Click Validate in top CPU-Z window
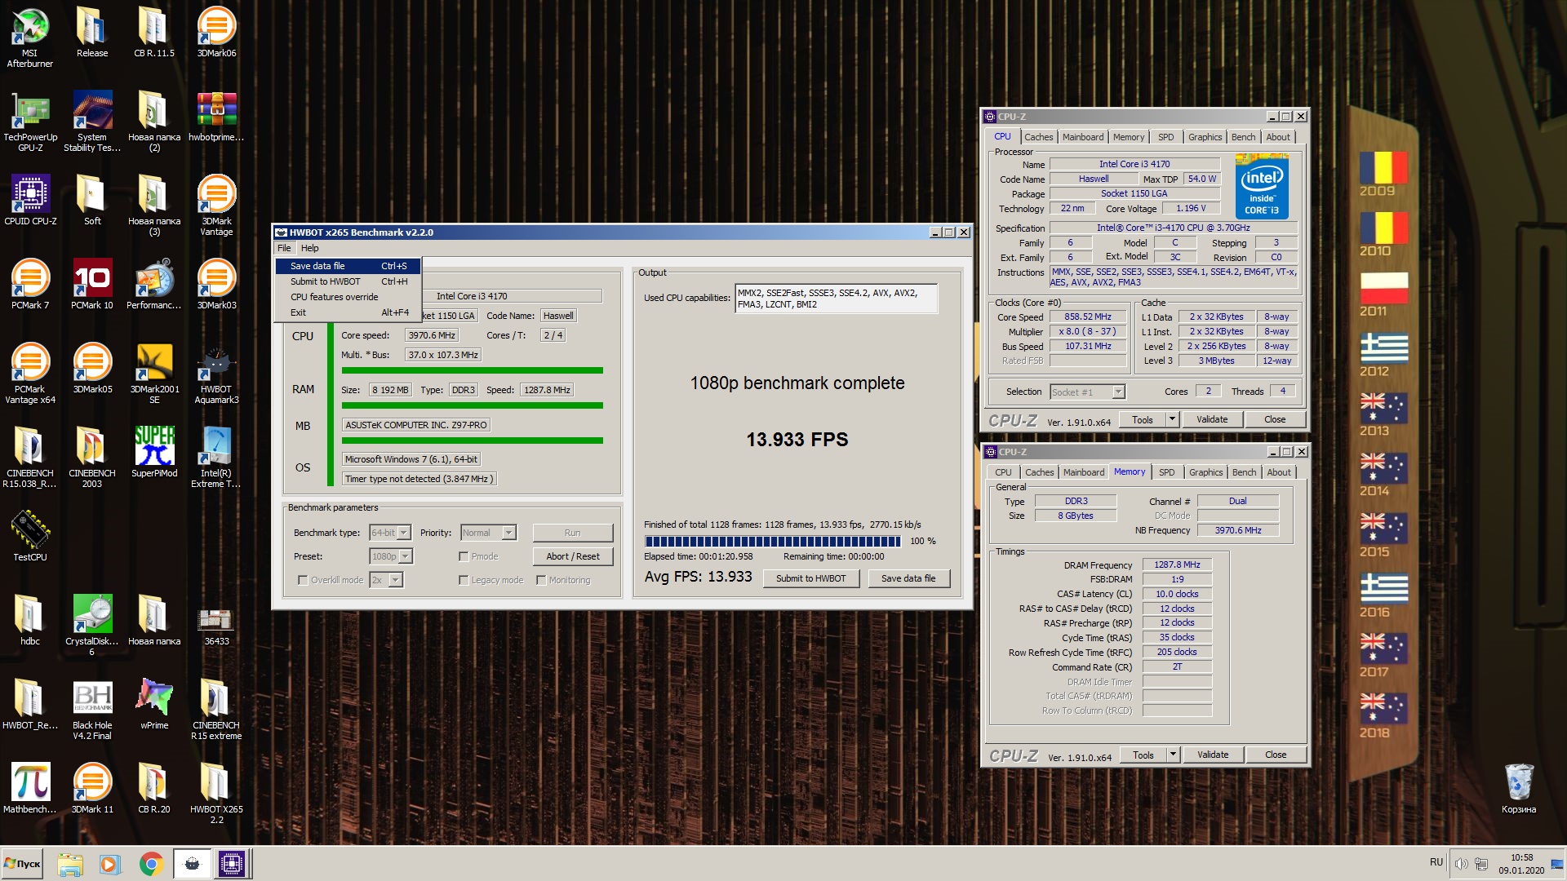The image size is (1567, 881). tap(1212, 419)
